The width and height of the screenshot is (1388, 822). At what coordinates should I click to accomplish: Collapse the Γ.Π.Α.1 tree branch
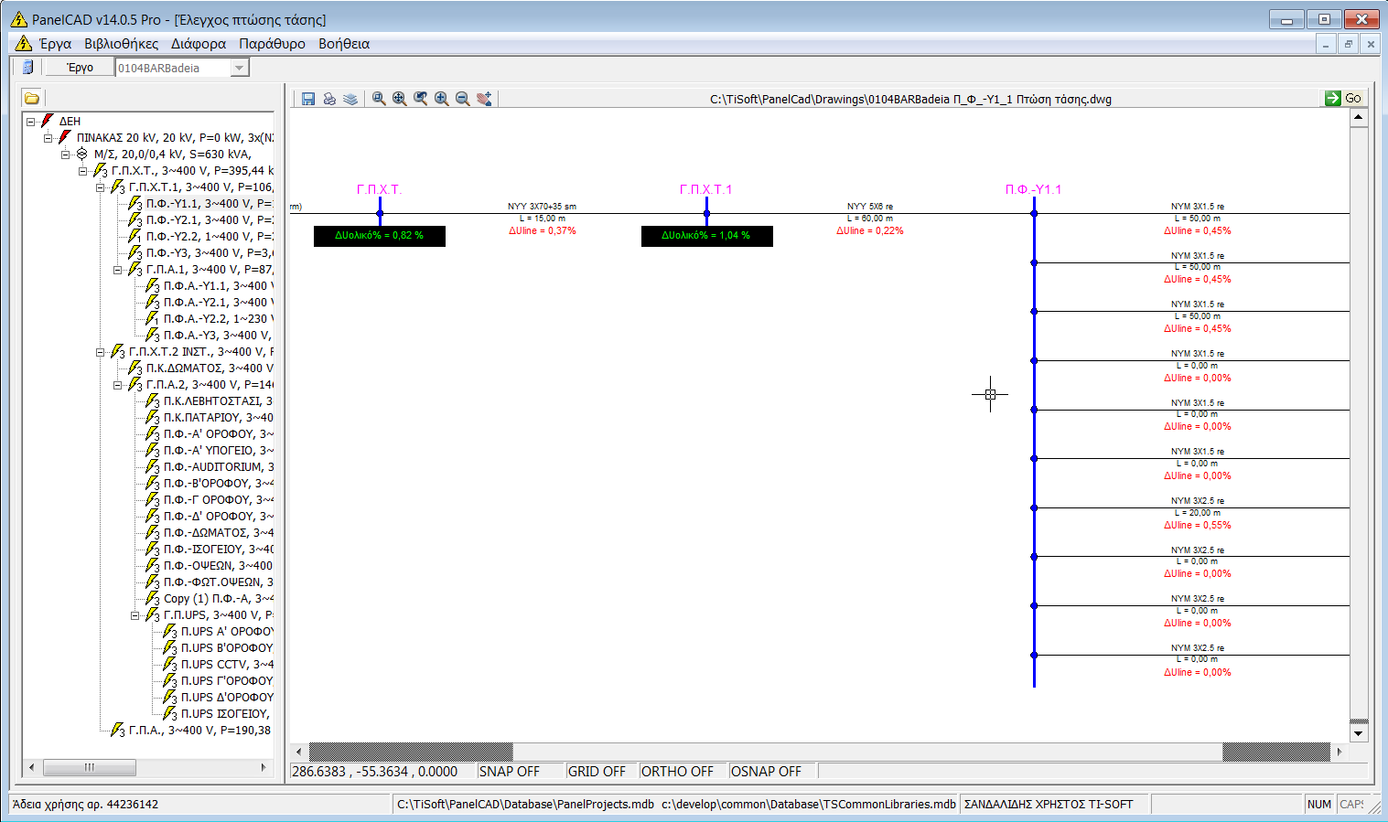tap(117, 269)
